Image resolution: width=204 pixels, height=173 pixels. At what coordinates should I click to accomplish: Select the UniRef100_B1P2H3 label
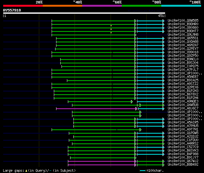(183, 91)
